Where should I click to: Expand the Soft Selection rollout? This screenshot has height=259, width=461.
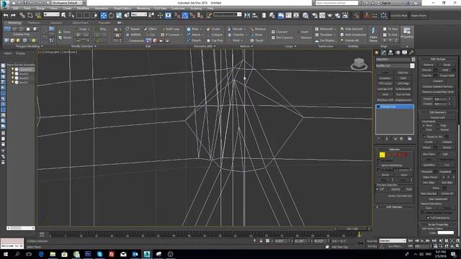pyautogui.click(x=394, y=206)
